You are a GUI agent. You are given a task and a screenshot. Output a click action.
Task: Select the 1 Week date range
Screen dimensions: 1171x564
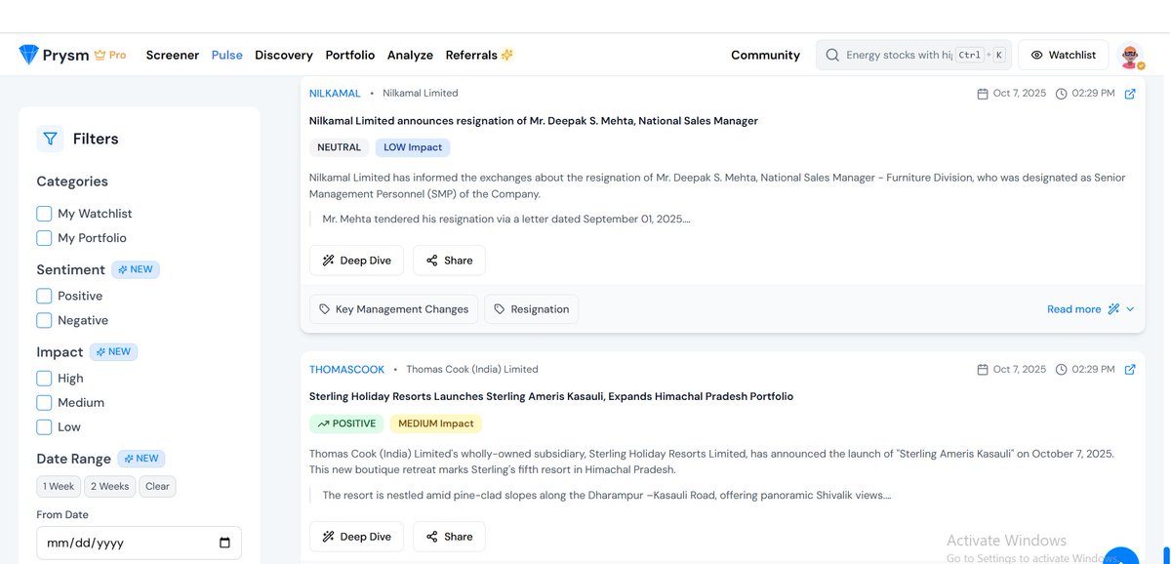pyautogui.click(x=59, y=486)
